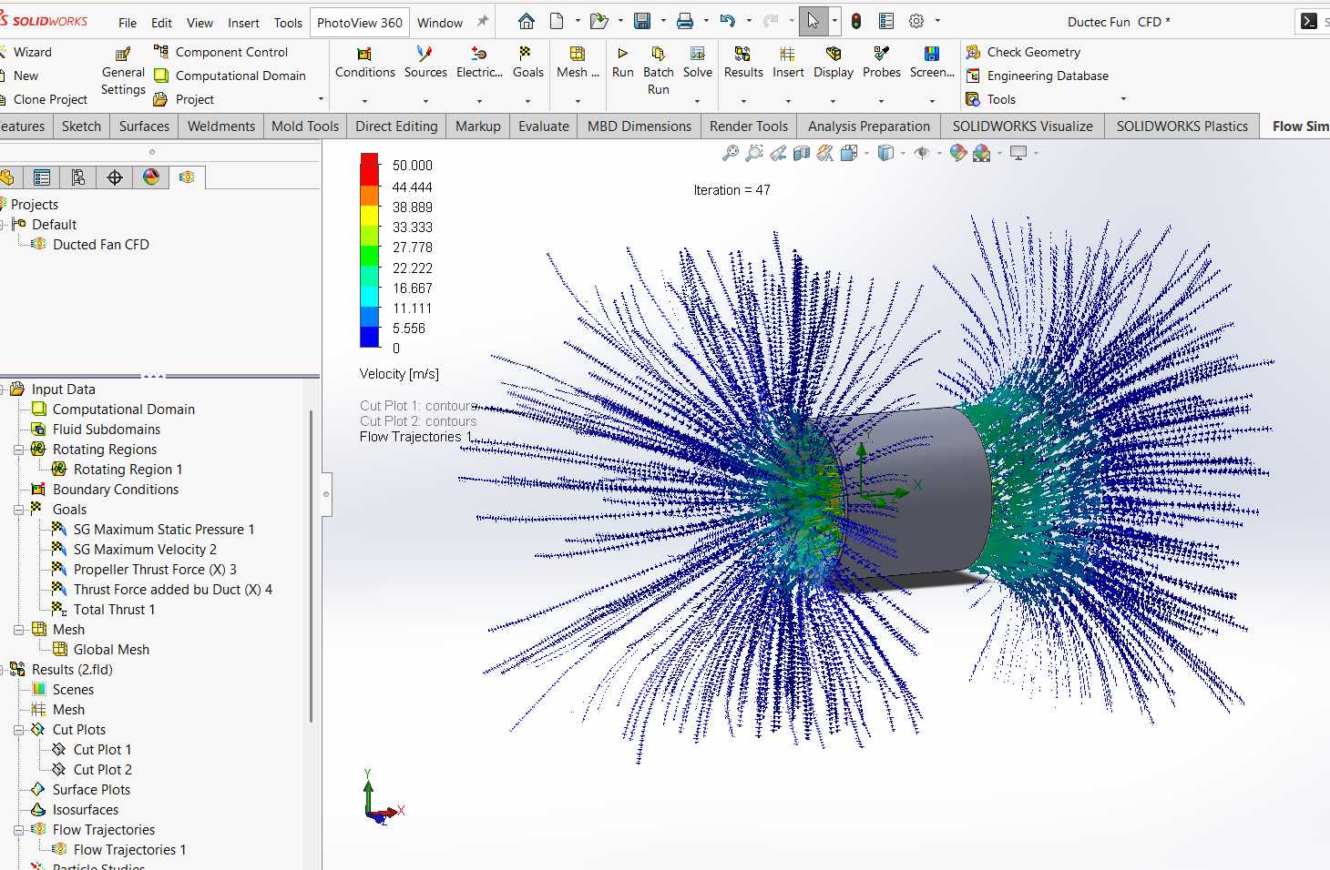1330x870 pixels.
Task: Open the Computational Domain command in ribbon
Action: [230, 76]
